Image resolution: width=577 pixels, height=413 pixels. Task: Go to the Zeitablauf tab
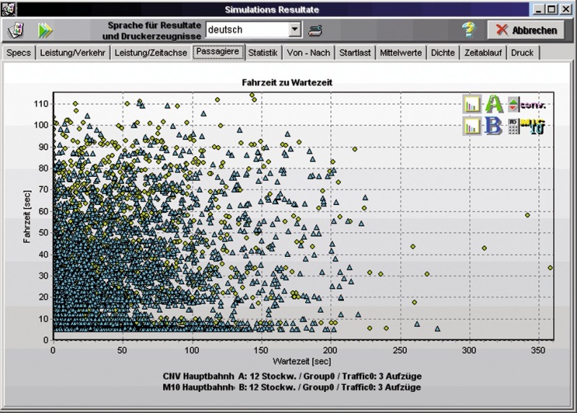pos(484,53)
